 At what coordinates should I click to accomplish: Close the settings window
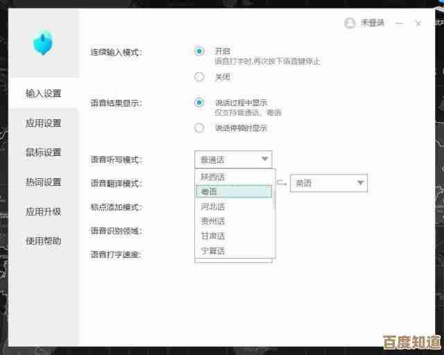(418, 24)
